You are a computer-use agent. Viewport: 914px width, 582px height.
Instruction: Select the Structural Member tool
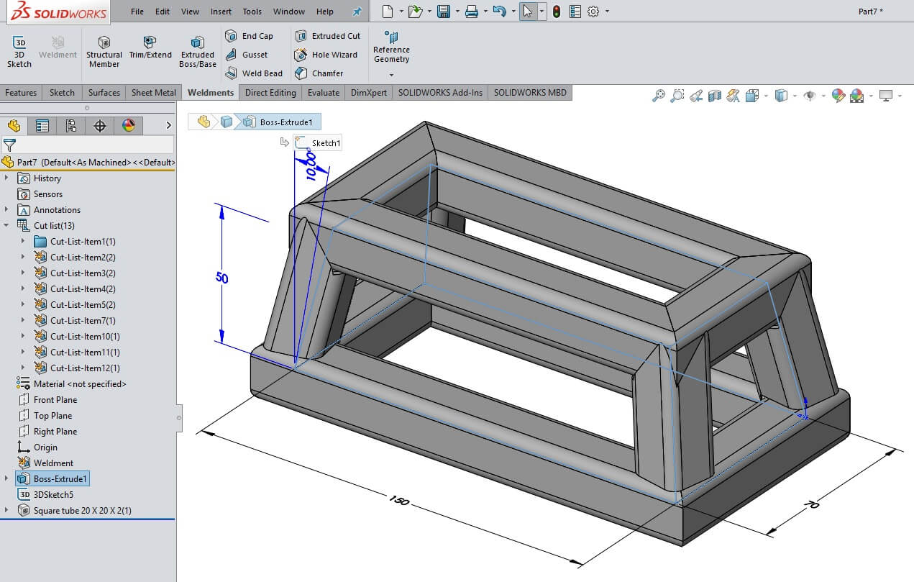click(x=104, y=51)
